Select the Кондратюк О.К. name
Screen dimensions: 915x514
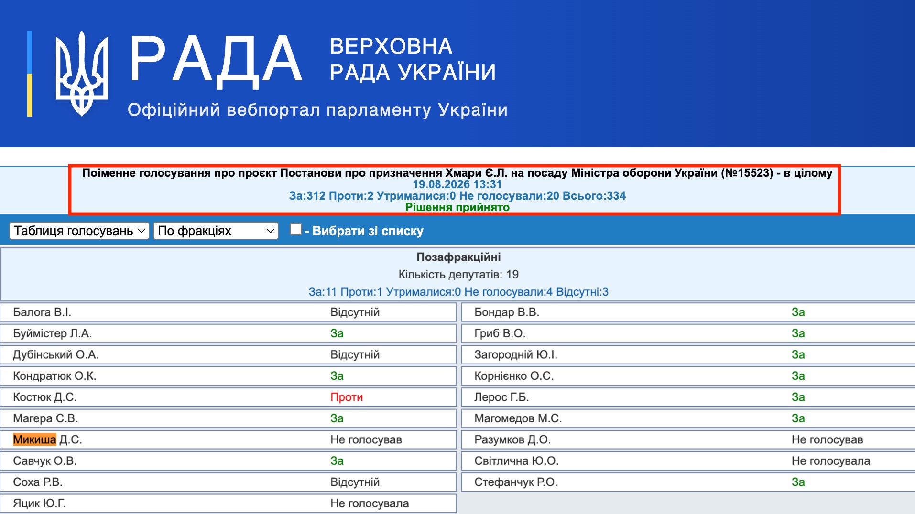click(x=54, y=376)
